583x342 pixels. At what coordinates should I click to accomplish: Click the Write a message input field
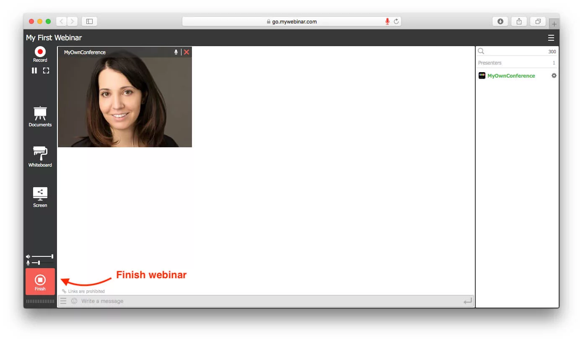coord(168,301)
